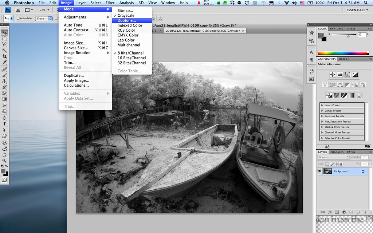This screenshot has width=373, height=233.
Task: Toggle Lock all
Action: point(341,164)
